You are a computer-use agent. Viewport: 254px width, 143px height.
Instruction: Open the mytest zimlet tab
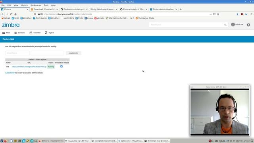49,33
